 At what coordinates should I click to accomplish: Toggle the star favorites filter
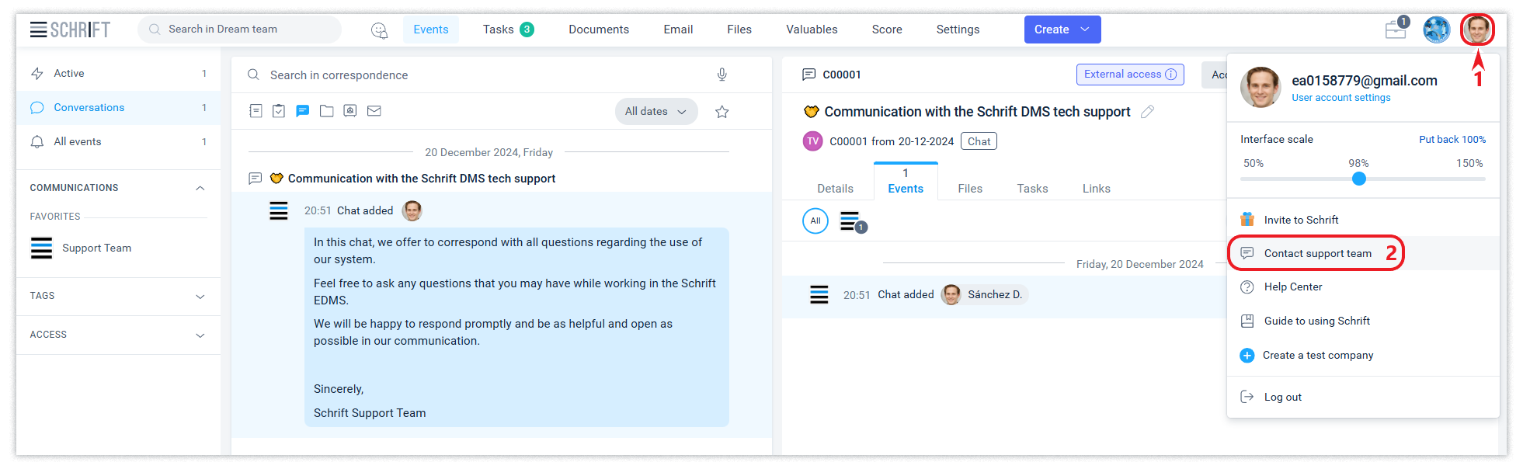(x=722, y=112)
